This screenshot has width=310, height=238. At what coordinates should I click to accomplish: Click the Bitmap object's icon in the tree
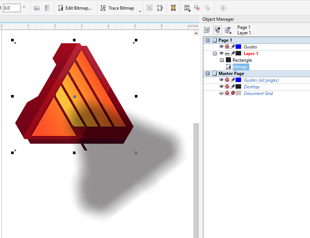[229, 67]
